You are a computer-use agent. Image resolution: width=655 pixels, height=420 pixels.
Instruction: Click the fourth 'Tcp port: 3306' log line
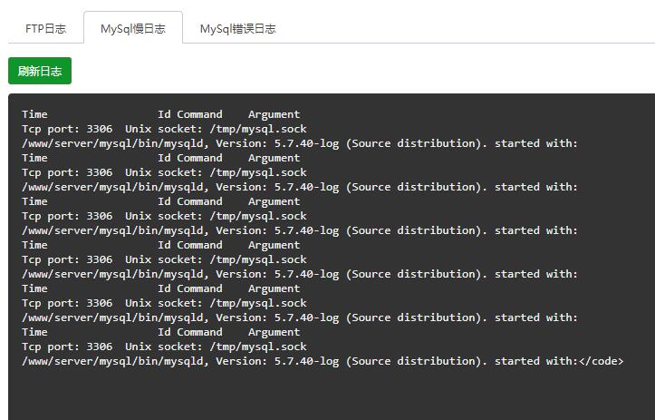coord(164,259)
